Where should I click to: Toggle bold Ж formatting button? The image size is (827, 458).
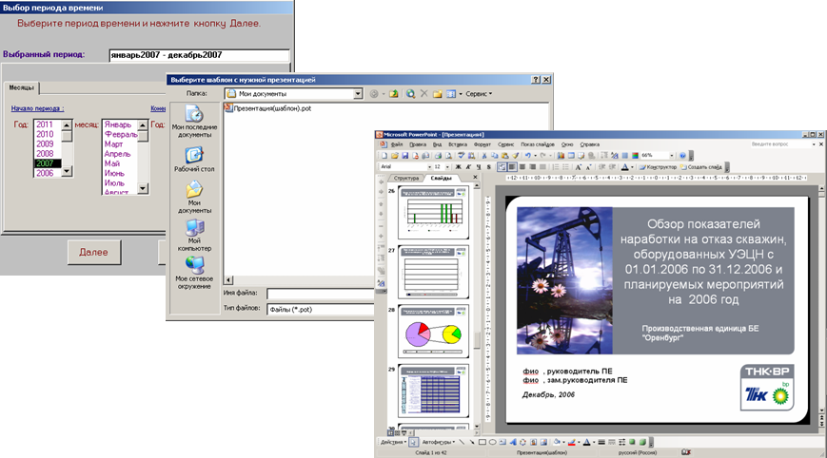click(x=458, y=167)
